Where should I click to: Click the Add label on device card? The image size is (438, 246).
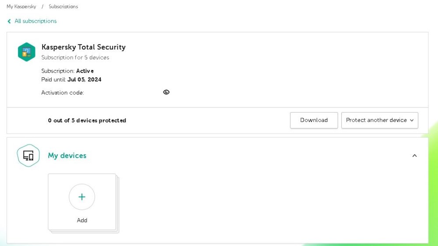pyautogui.click(x=82, y=220)
